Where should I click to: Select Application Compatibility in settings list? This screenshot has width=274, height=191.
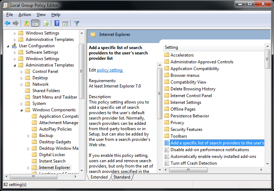[x=195, y=69]
